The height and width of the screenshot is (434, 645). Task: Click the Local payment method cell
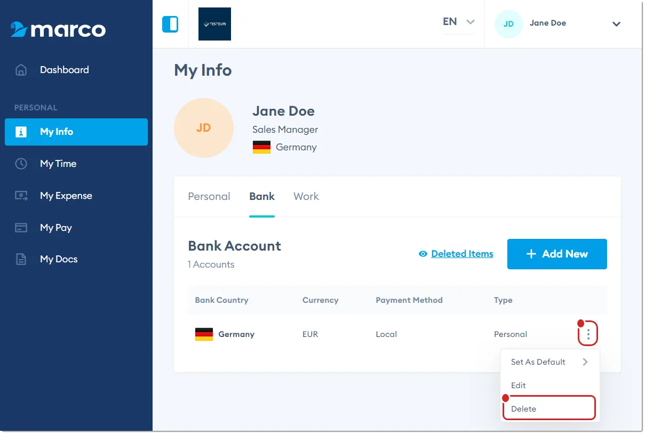(386, 334)
